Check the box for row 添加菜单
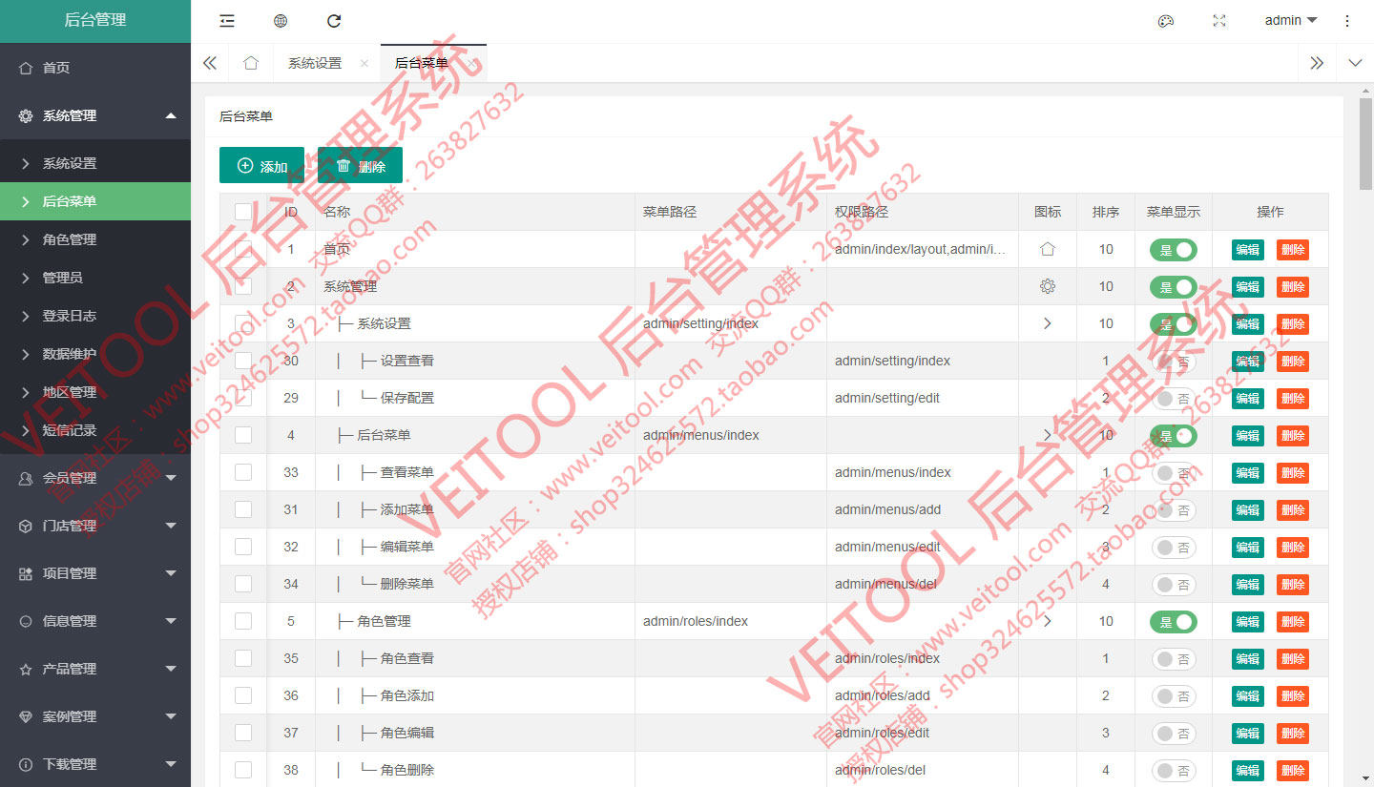 [243, 509]
